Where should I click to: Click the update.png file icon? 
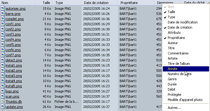click(x=3, y=107)
